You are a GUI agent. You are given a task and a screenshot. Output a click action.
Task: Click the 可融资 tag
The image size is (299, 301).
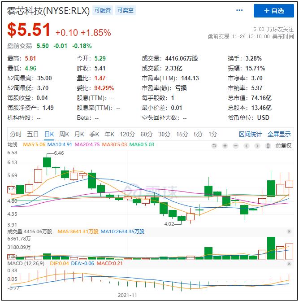(103, 10)
